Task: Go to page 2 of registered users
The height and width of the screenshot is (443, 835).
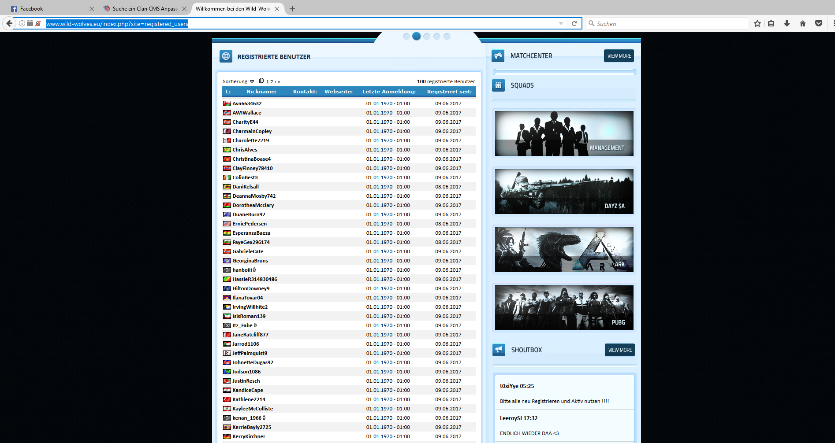Action: (x=272, y=82)
